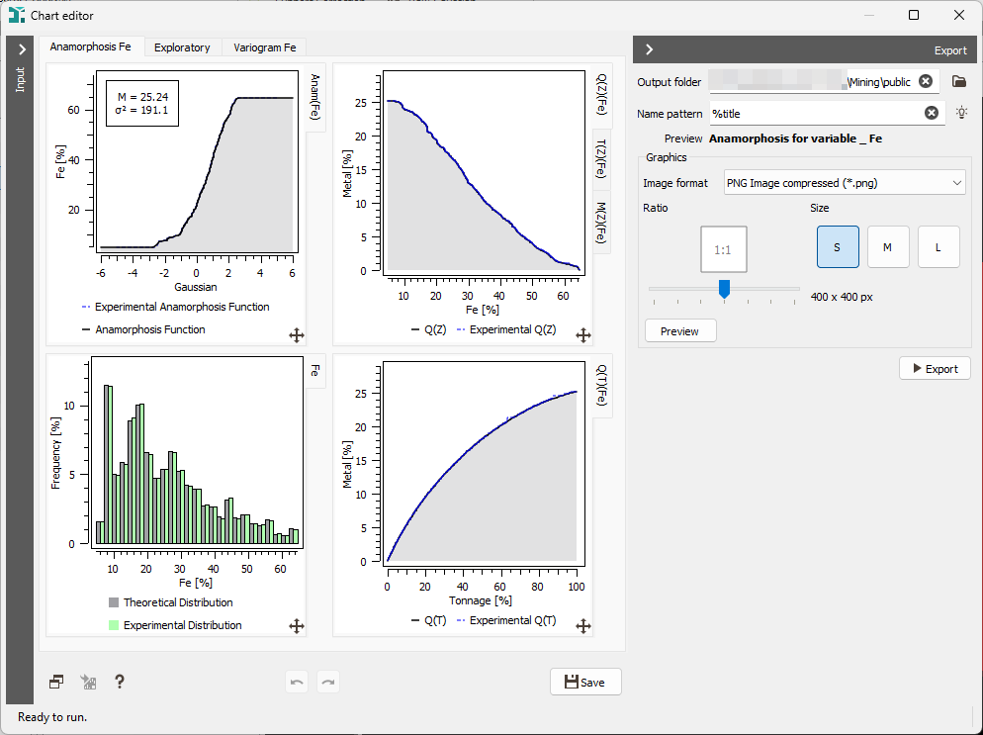Collapse the Export panel with chevron
Image resolution: width=983 pixels, height=735 pixels.
[x=650, y=49]
